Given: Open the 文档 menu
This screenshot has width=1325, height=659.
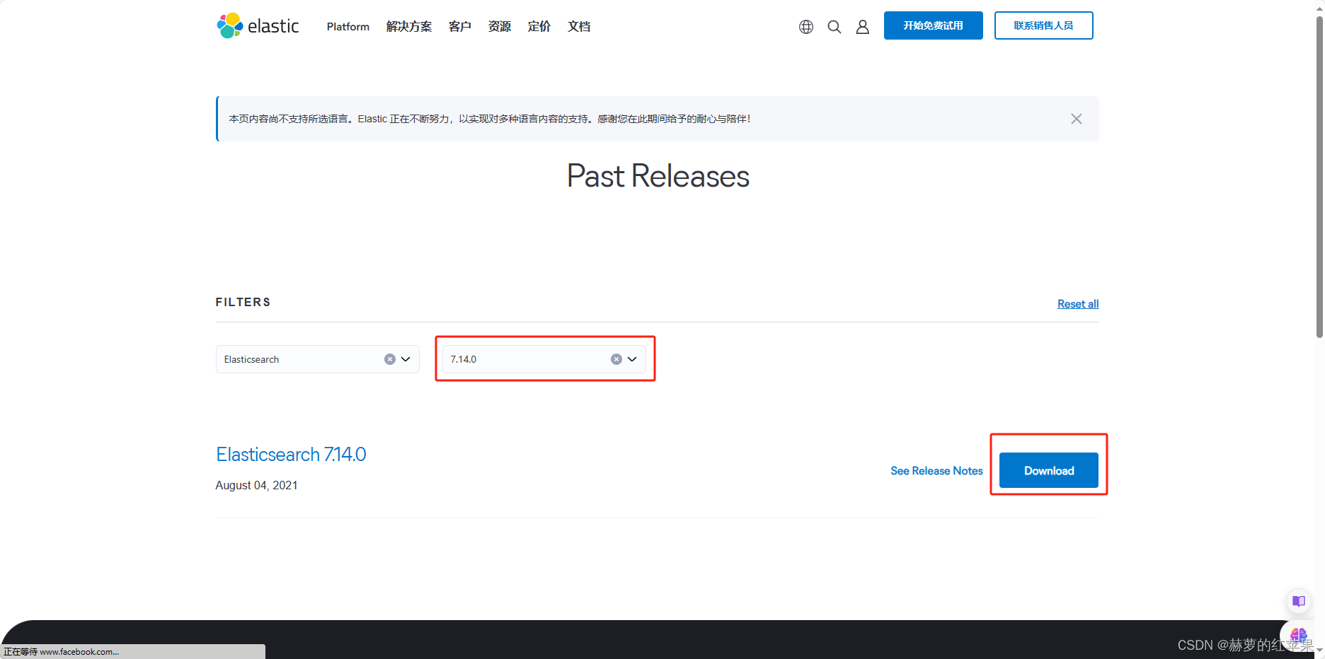Looking at the screenshot, I should pos(579,27).
